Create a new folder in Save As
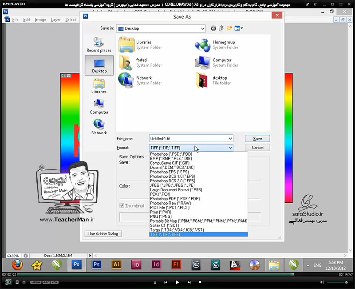Screen dimensions: 355x289 click(x=229, y=28)
